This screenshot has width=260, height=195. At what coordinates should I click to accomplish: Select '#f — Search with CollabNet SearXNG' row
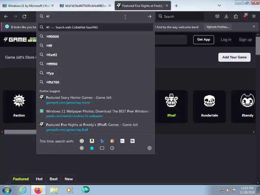(x=95, y=27)
